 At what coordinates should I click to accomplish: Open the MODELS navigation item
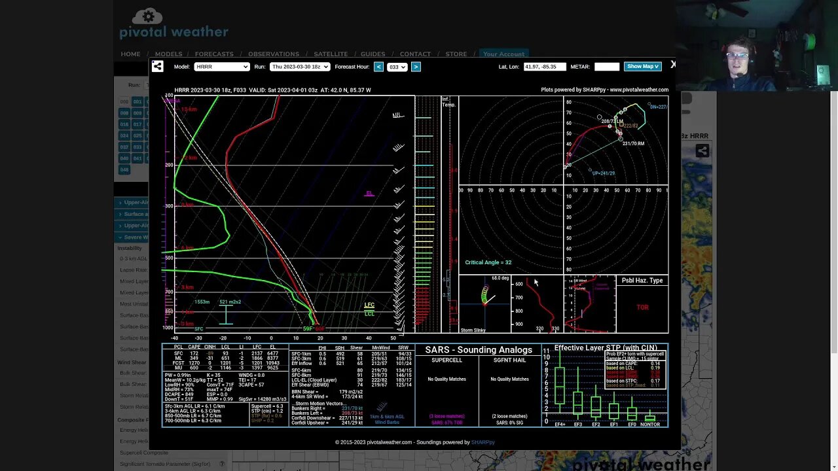[168, 54]
